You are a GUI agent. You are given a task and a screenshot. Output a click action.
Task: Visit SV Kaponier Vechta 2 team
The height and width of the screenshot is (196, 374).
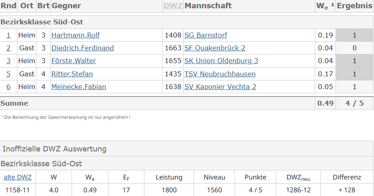[x=220, y=87]
